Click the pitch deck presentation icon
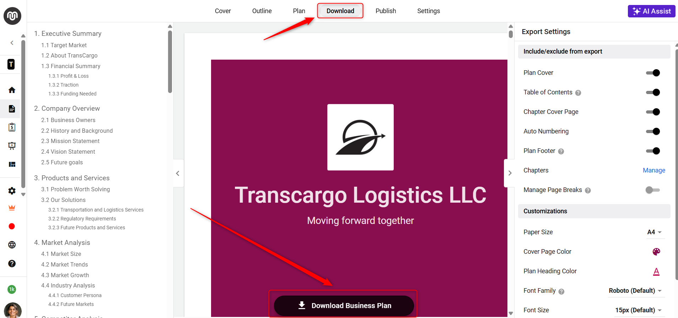 (x=12, y=146)
